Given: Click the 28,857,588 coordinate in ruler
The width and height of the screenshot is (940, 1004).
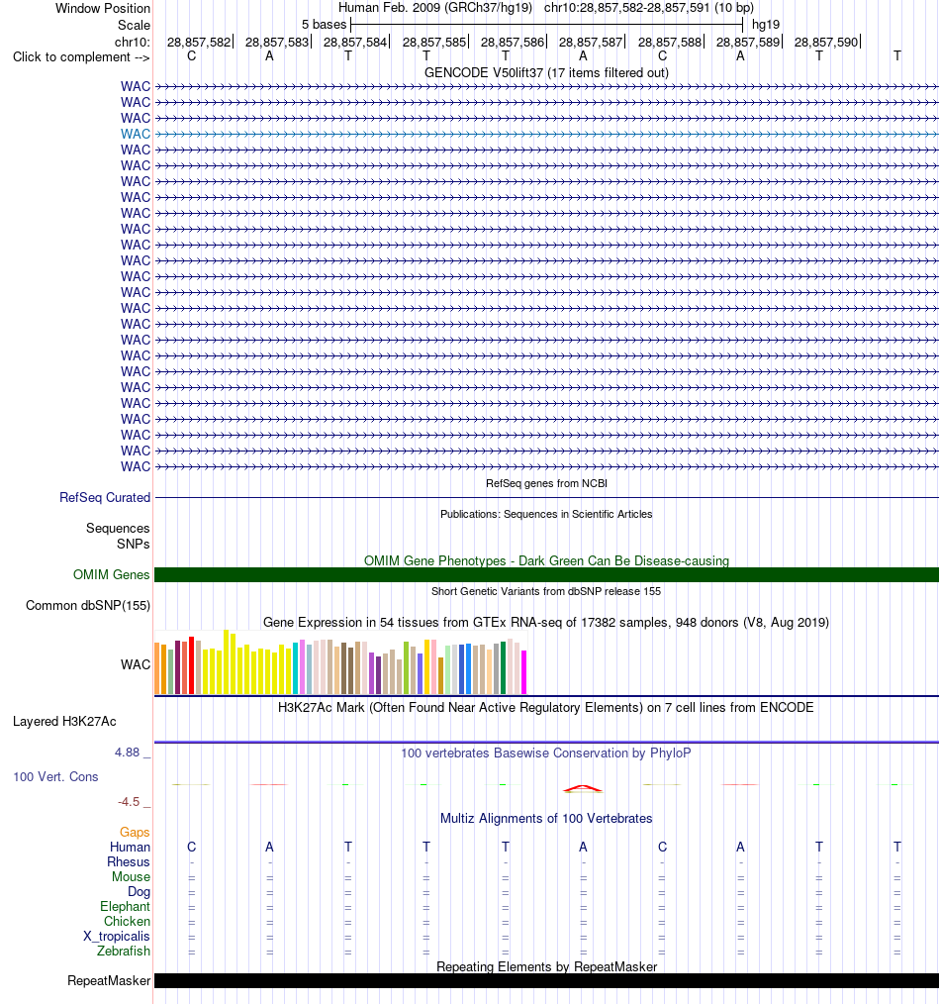Looking at the screenshot, I should 670,43.
